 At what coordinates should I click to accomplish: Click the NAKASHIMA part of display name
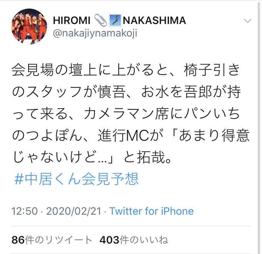pos(155,20)
